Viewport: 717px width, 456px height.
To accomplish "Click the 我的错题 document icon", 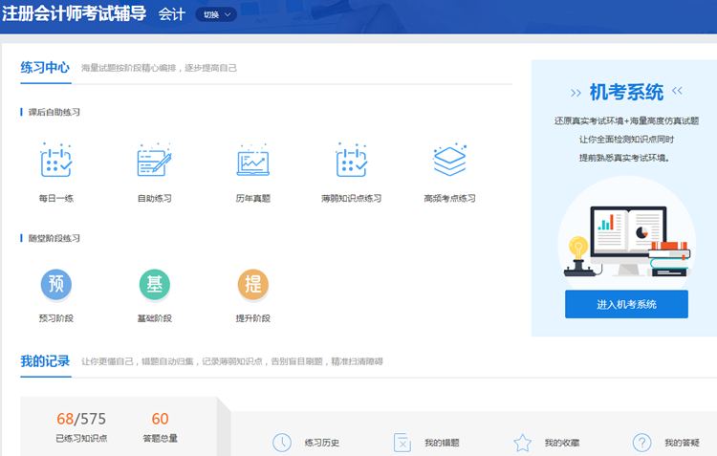I will tap(402, 443).
